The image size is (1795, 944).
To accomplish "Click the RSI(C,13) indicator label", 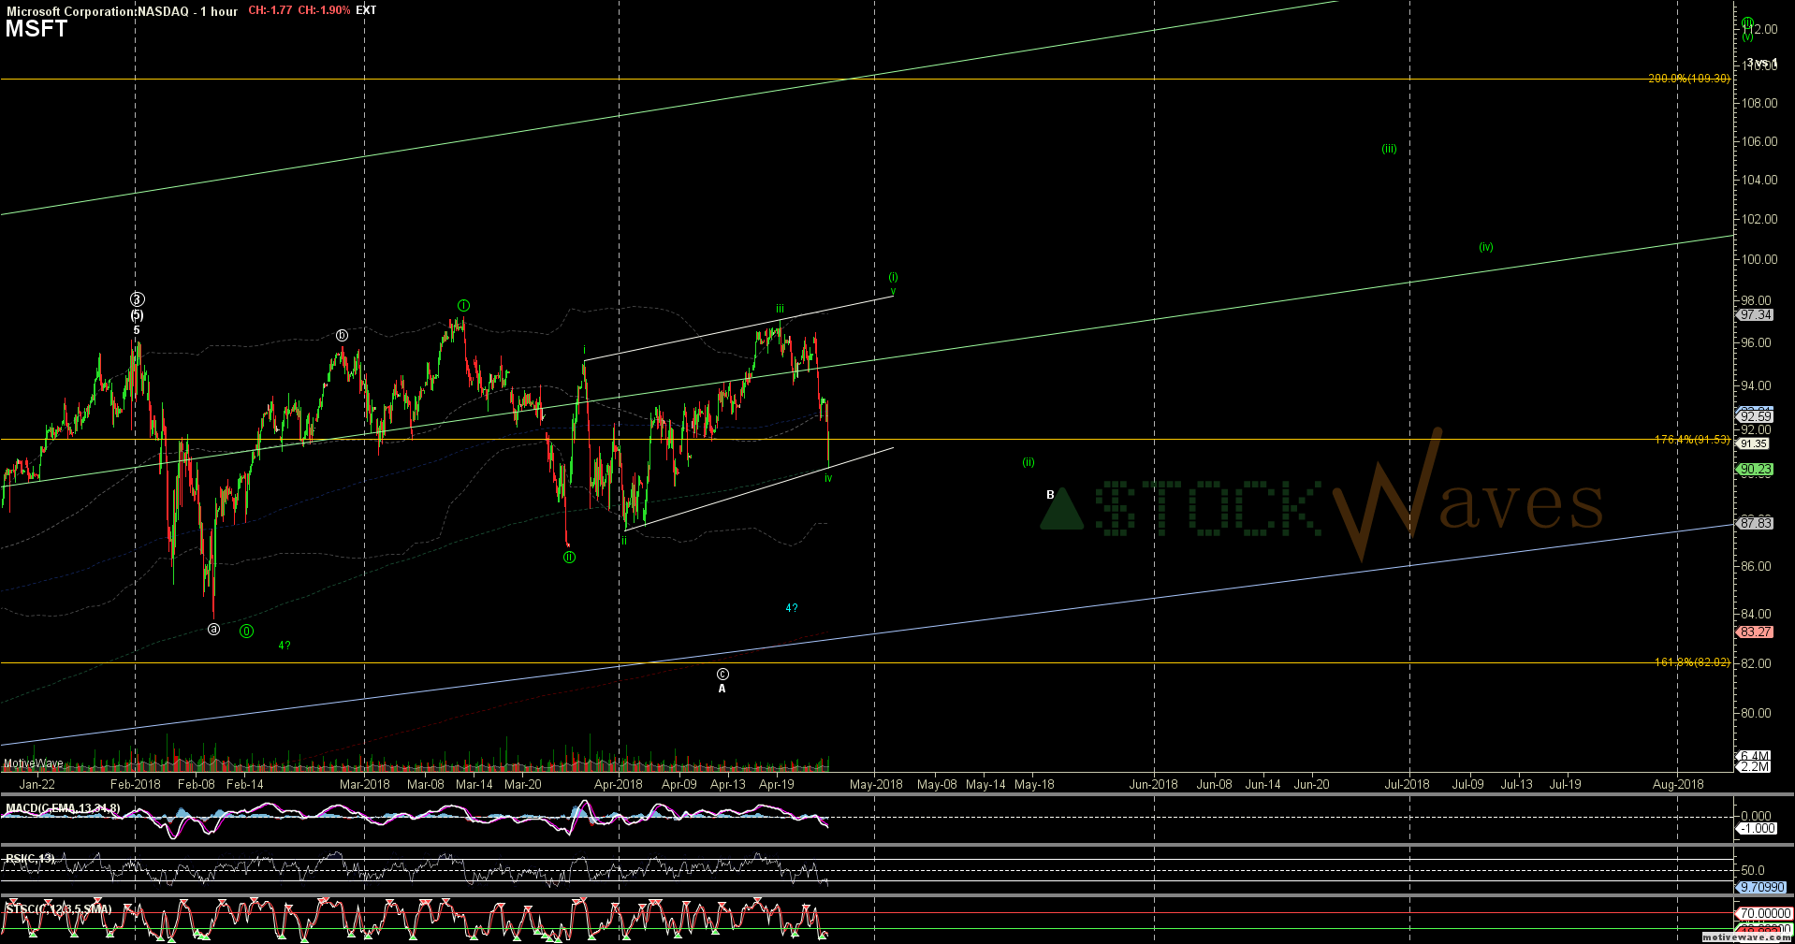I will pyautogui.click(x=30, y=858).
